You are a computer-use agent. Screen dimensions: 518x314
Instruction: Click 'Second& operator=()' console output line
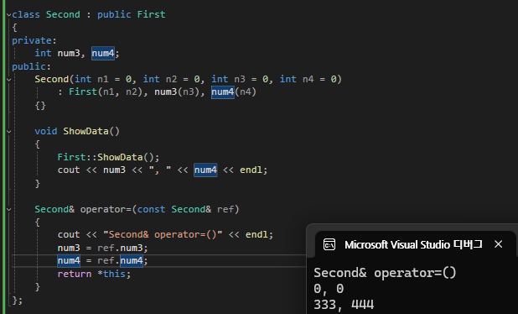[385, 273]
